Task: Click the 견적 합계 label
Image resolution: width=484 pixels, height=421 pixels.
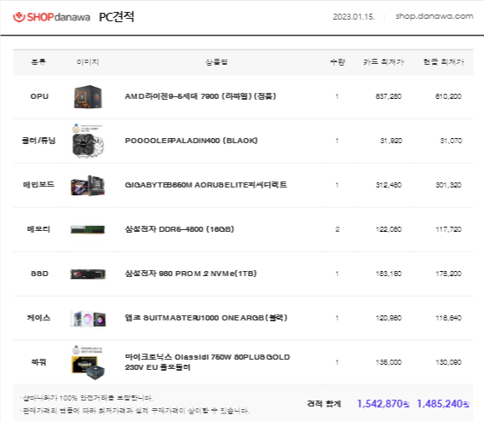Action: [x=324, y=404]
